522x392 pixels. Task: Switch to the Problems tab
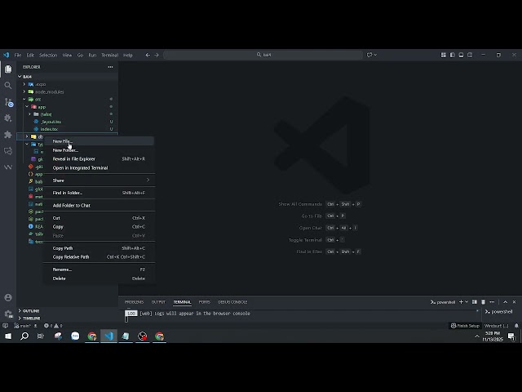pos(134,302)
